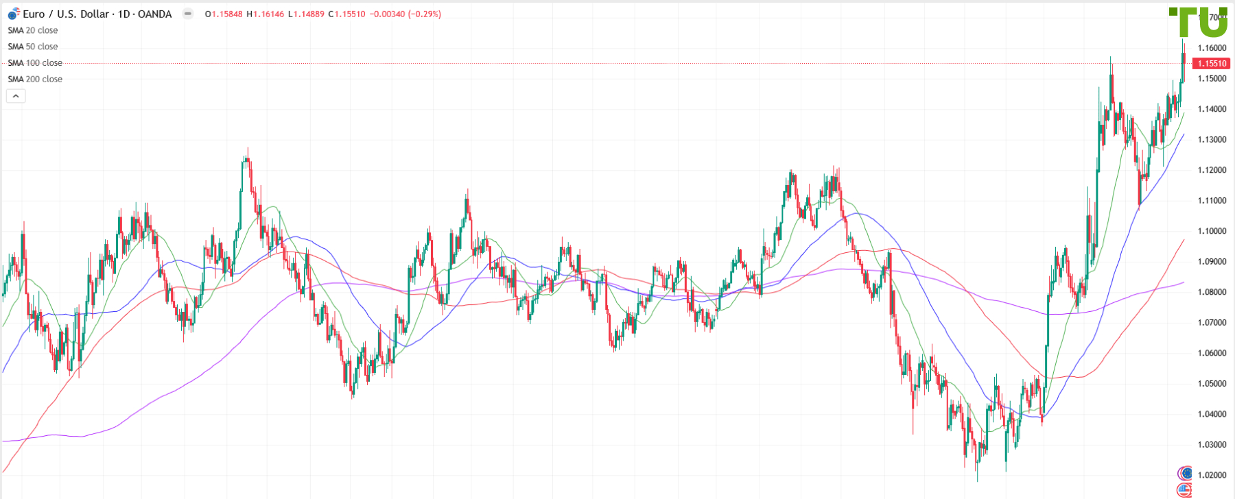Image resolution: width=1235 pixels, height=499 pixels.
Task: Click the open value O1.15848
Action: [x=224, y=14]
